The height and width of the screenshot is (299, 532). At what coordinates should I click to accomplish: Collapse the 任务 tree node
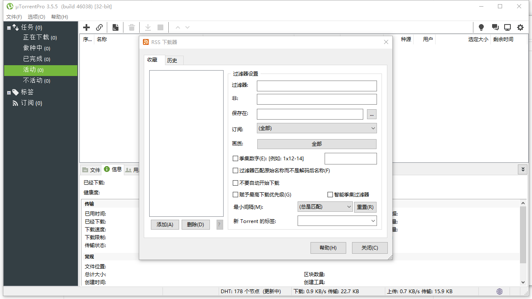[9, 28]
